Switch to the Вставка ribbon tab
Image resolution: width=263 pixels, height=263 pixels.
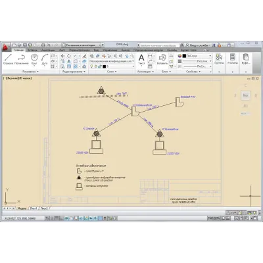click(32, 50)
